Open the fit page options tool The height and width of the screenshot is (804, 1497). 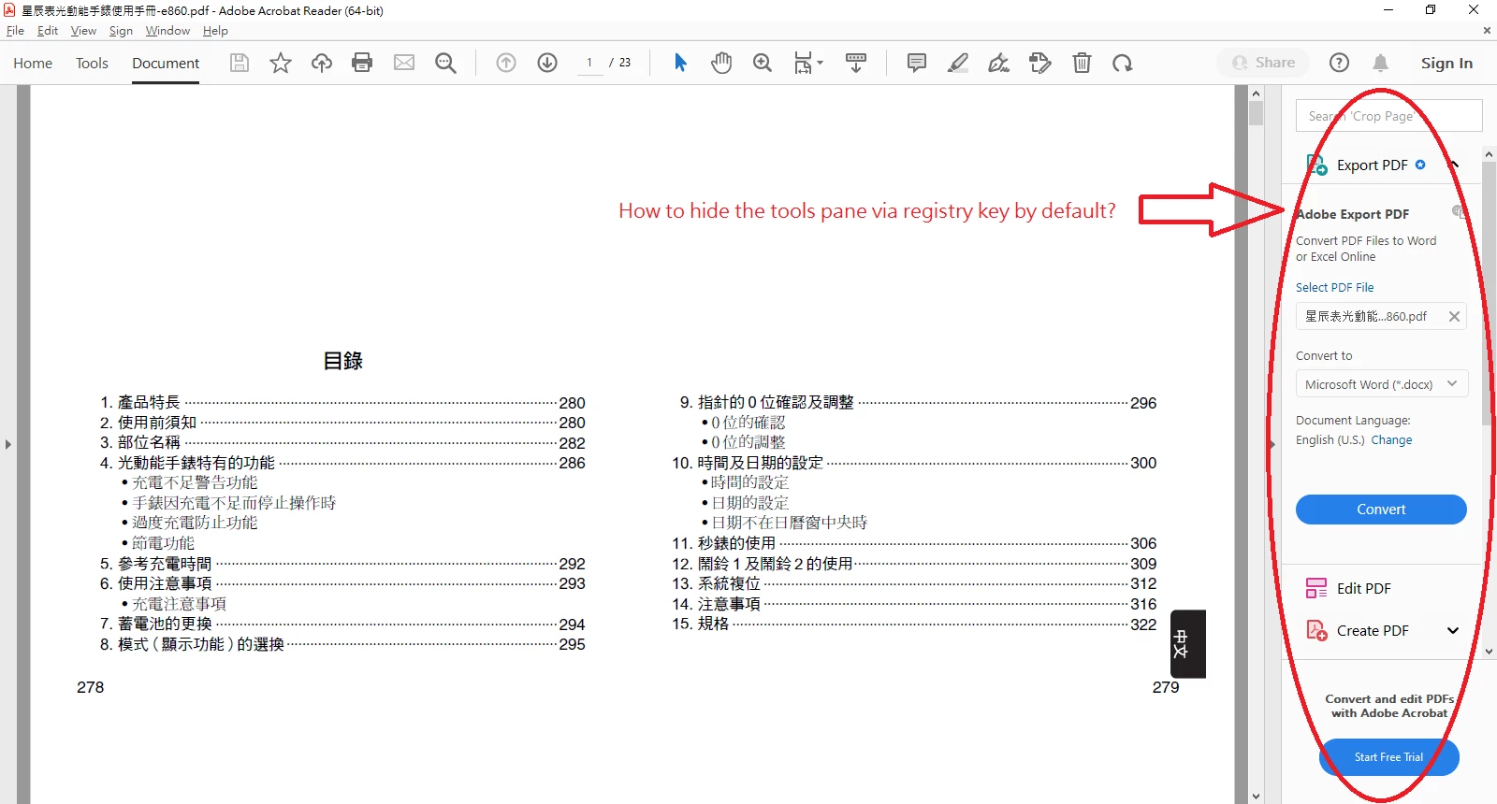[x=807, y=63]
